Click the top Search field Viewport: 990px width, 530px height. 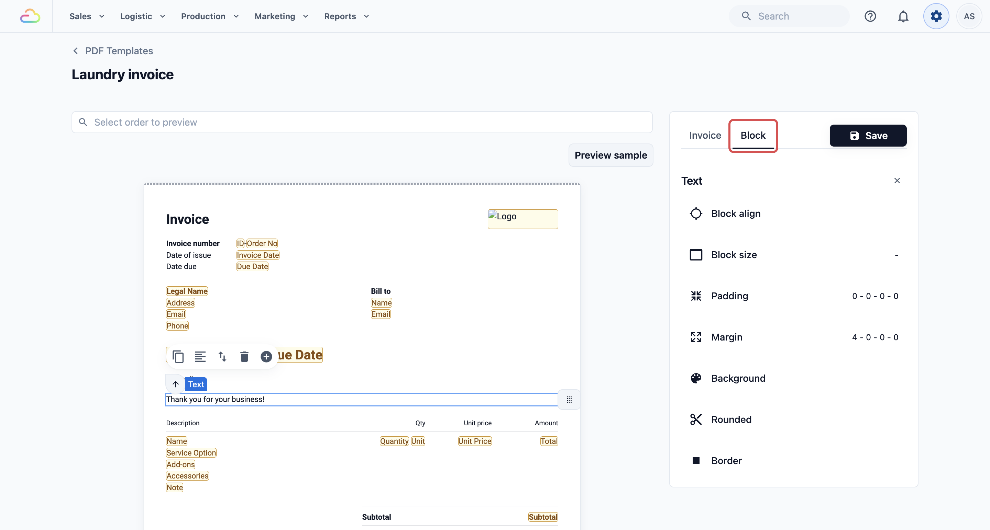[x=789, y=16]
